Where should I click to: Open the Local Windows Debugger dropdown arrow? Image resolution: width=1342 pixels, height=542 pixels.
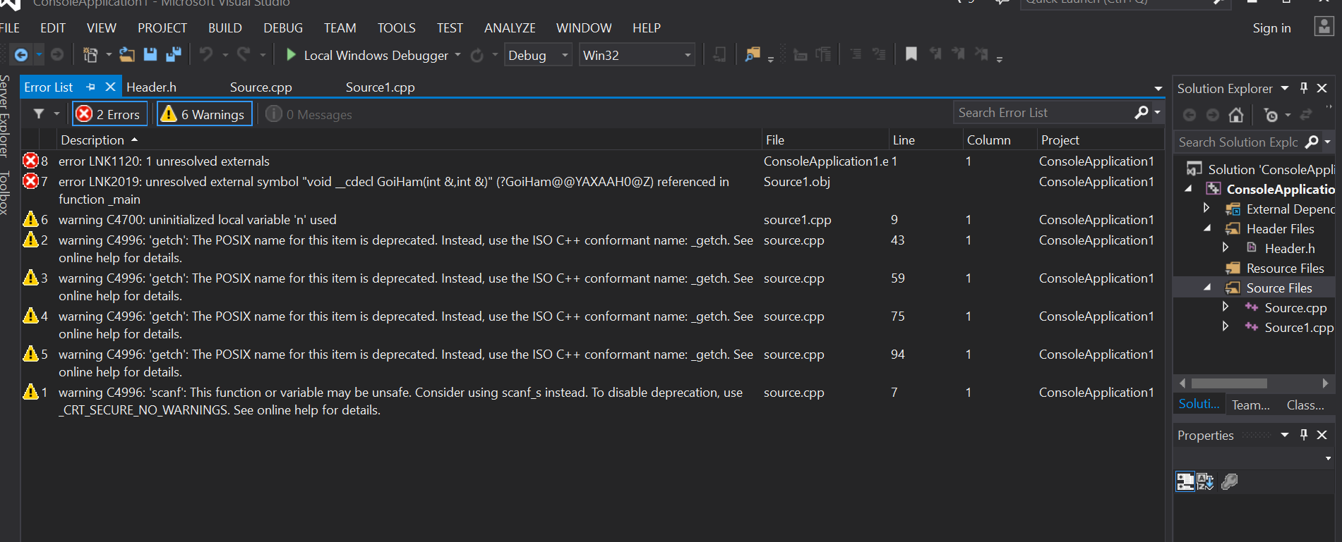(x=458, y=55)
